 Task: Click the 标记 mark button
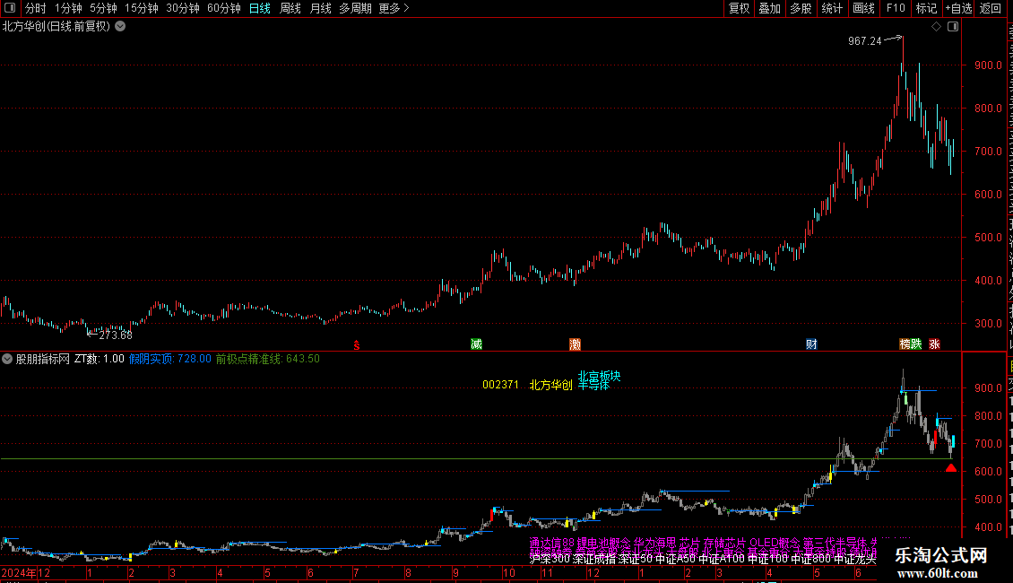click(x=926, y=8)
